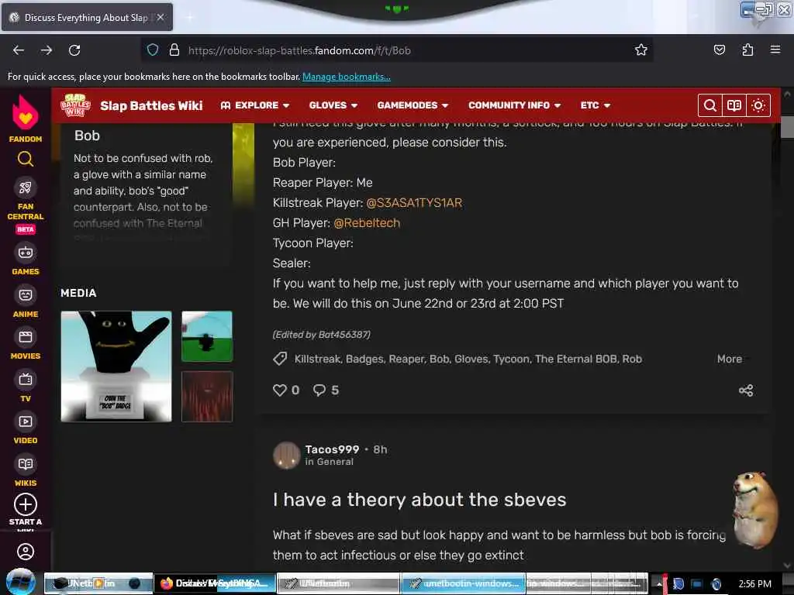
Task: Open Tycoon tag link
Action: coord(512,359)
